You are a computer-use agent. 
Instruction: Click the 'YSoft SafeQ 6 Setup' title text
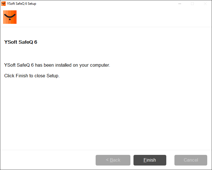pos(22,4)
